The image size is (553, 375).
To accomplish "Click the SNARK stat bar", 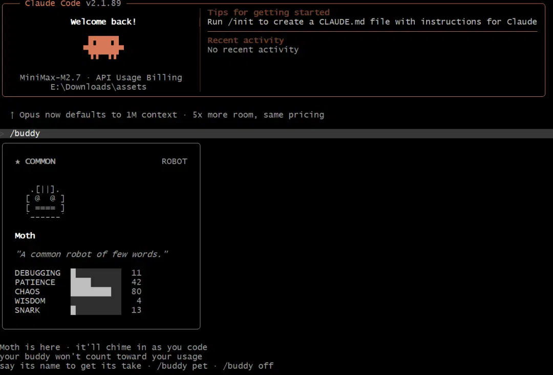I will pos(96,310).
